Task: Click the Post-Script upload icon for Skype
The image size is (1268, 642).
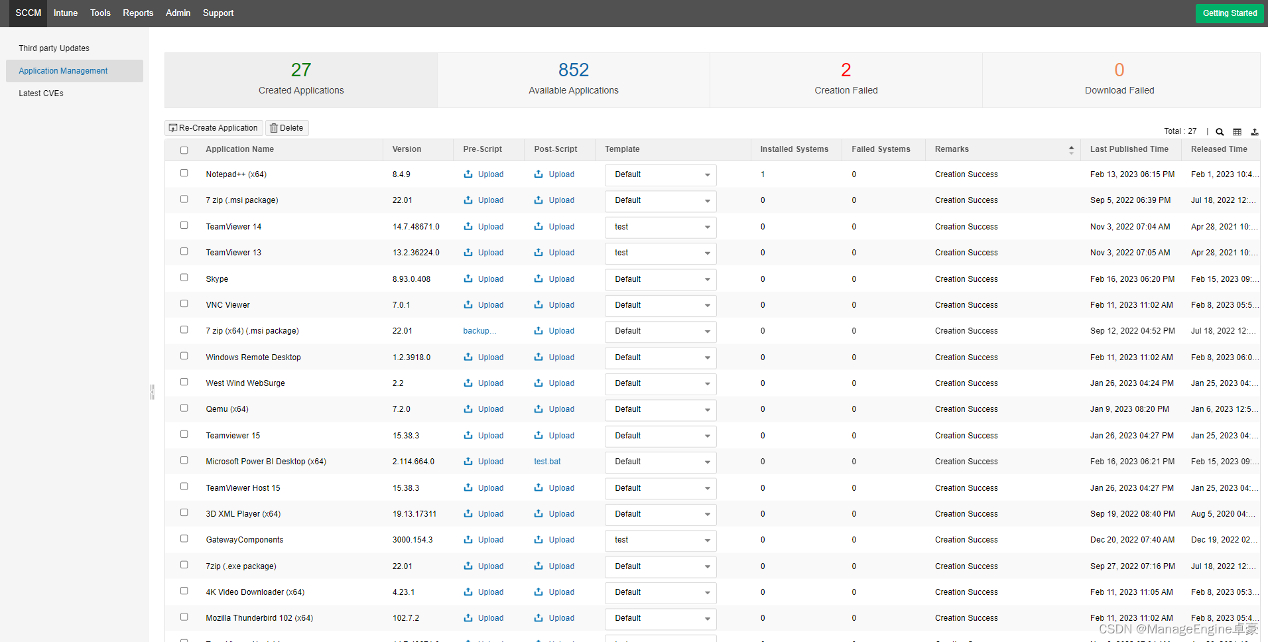Action: [539, 279]
